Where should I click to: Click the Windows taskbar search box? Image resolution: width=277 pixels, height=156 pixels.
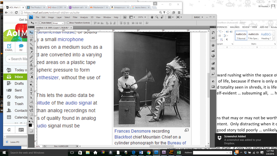pos(38,153)
